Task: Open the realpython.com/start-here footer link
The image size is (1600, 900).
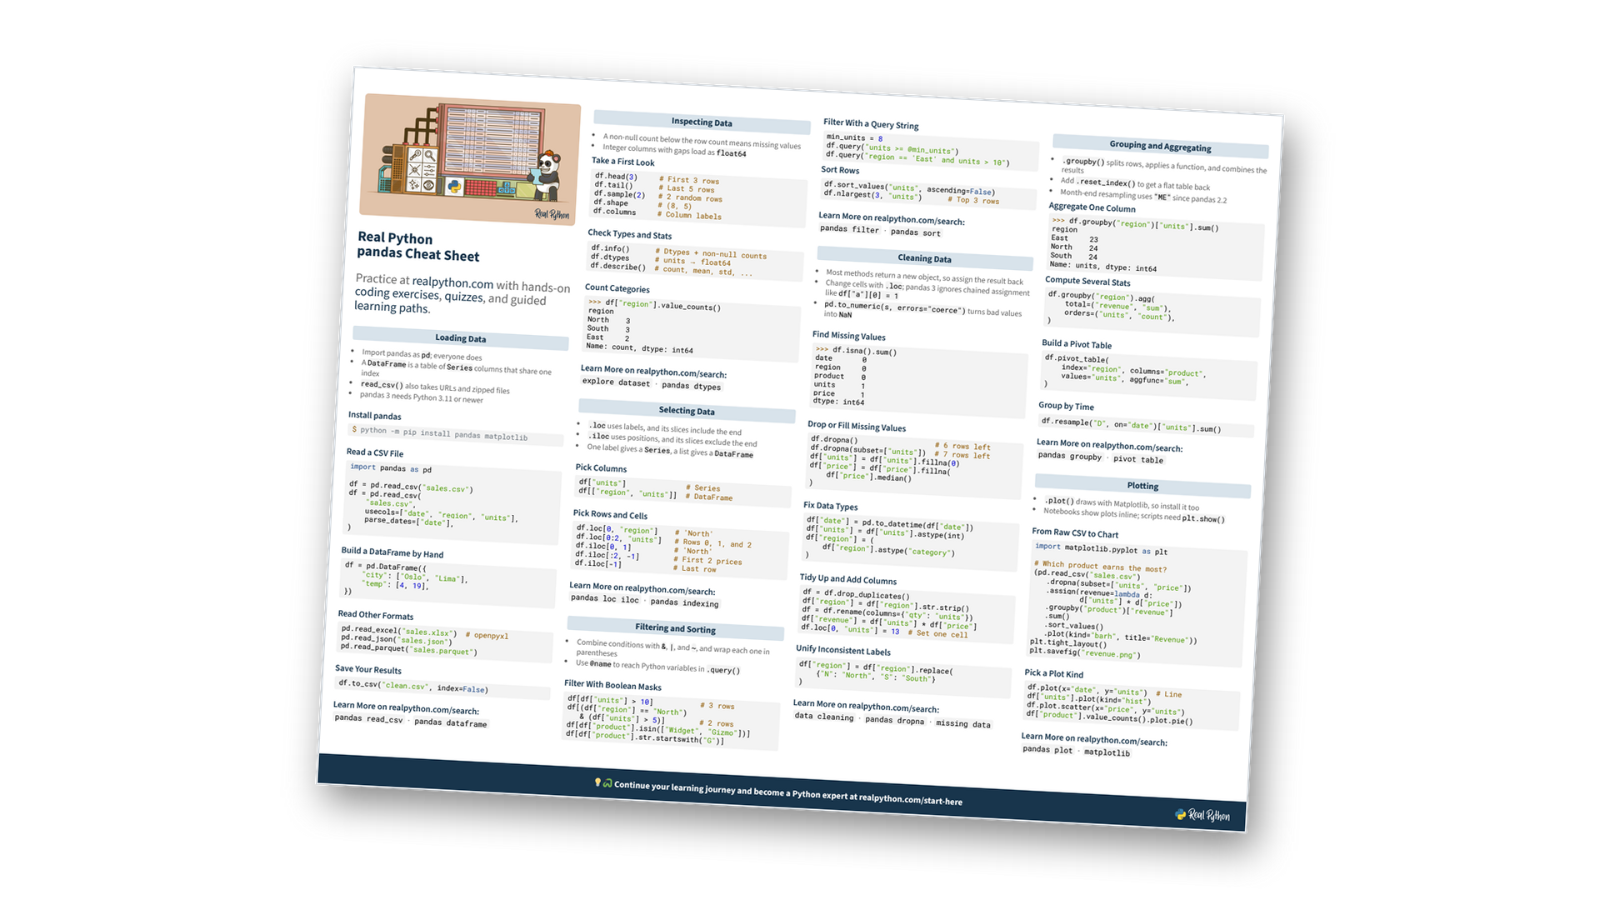Action: point(910,799)
